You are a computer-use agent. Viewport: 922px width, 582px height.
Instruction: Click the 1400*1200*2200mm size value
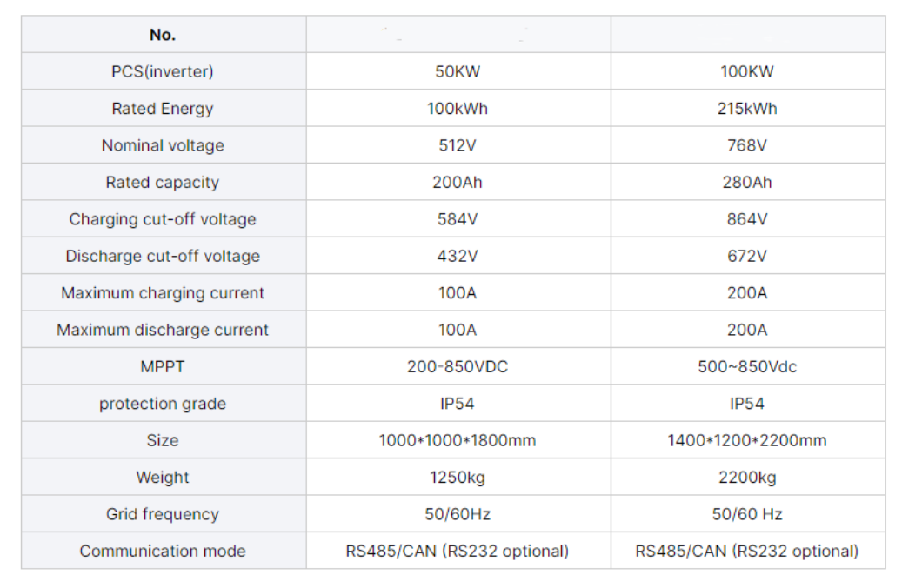click(747, 440)
